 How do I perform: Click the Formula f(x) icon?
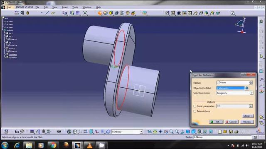[x=17, y=132]
